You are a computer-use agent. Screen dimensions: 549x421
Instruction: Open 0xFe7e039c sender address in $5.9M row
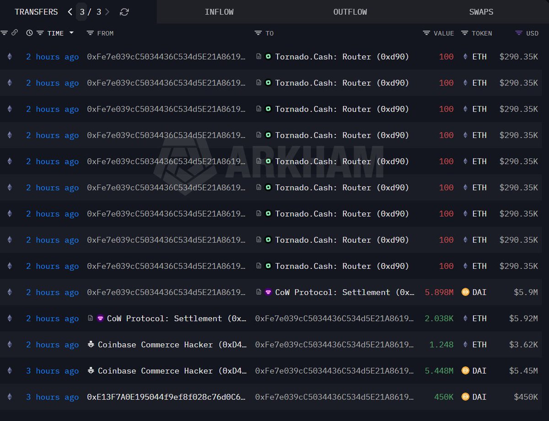click(x=167, y=292)
